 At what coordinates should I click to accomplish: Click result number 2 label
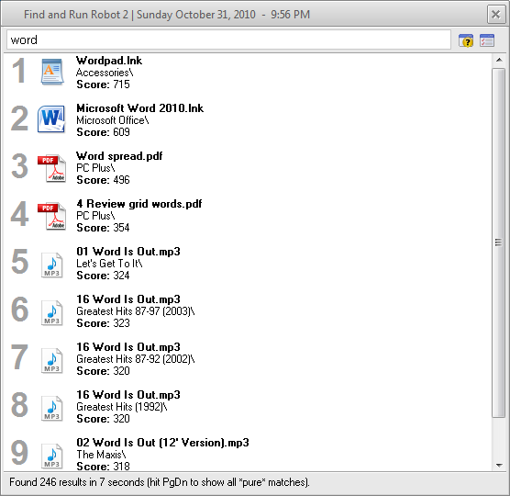point(19,118)
